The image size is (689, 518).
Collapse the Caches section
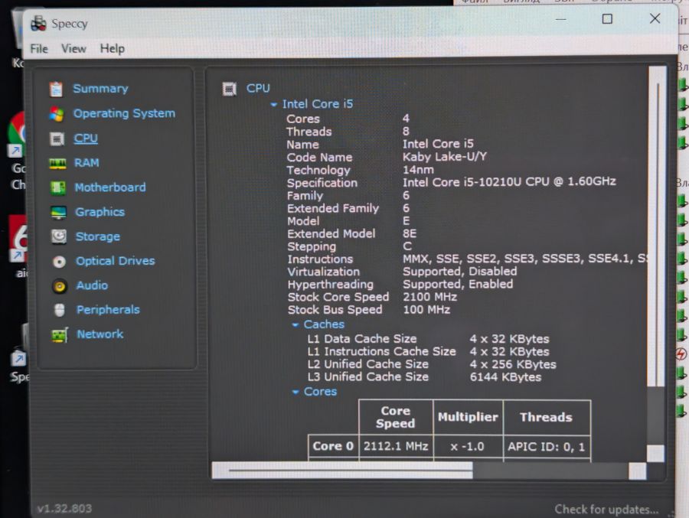tap(296, 324)
